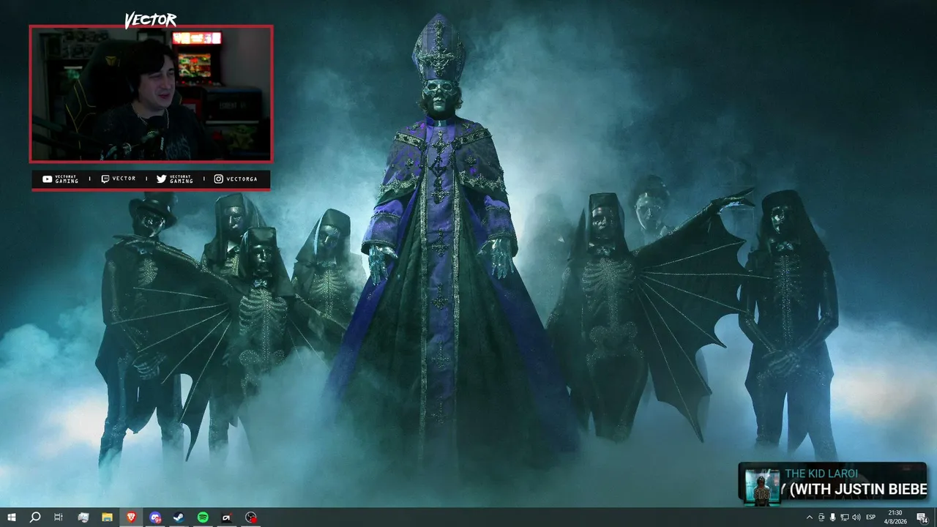Switch to the Brave browser taskbar icon
This screenshot has height=527, width=937.
(131, 517)
